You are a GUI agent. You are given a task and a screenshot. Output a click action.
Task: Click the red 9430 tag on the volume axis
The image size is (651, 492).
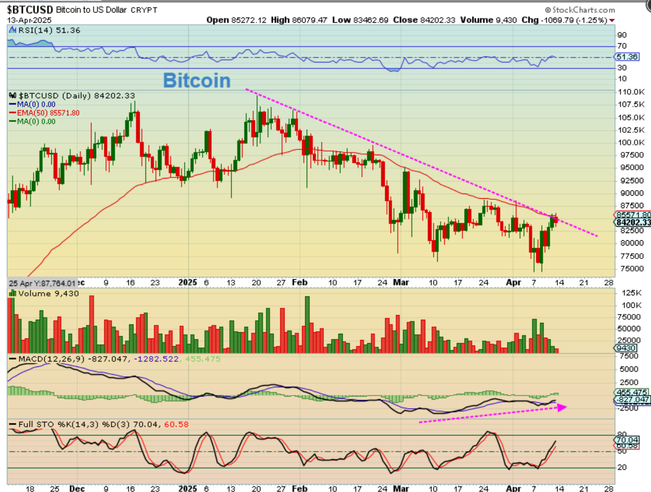(626, 349)
